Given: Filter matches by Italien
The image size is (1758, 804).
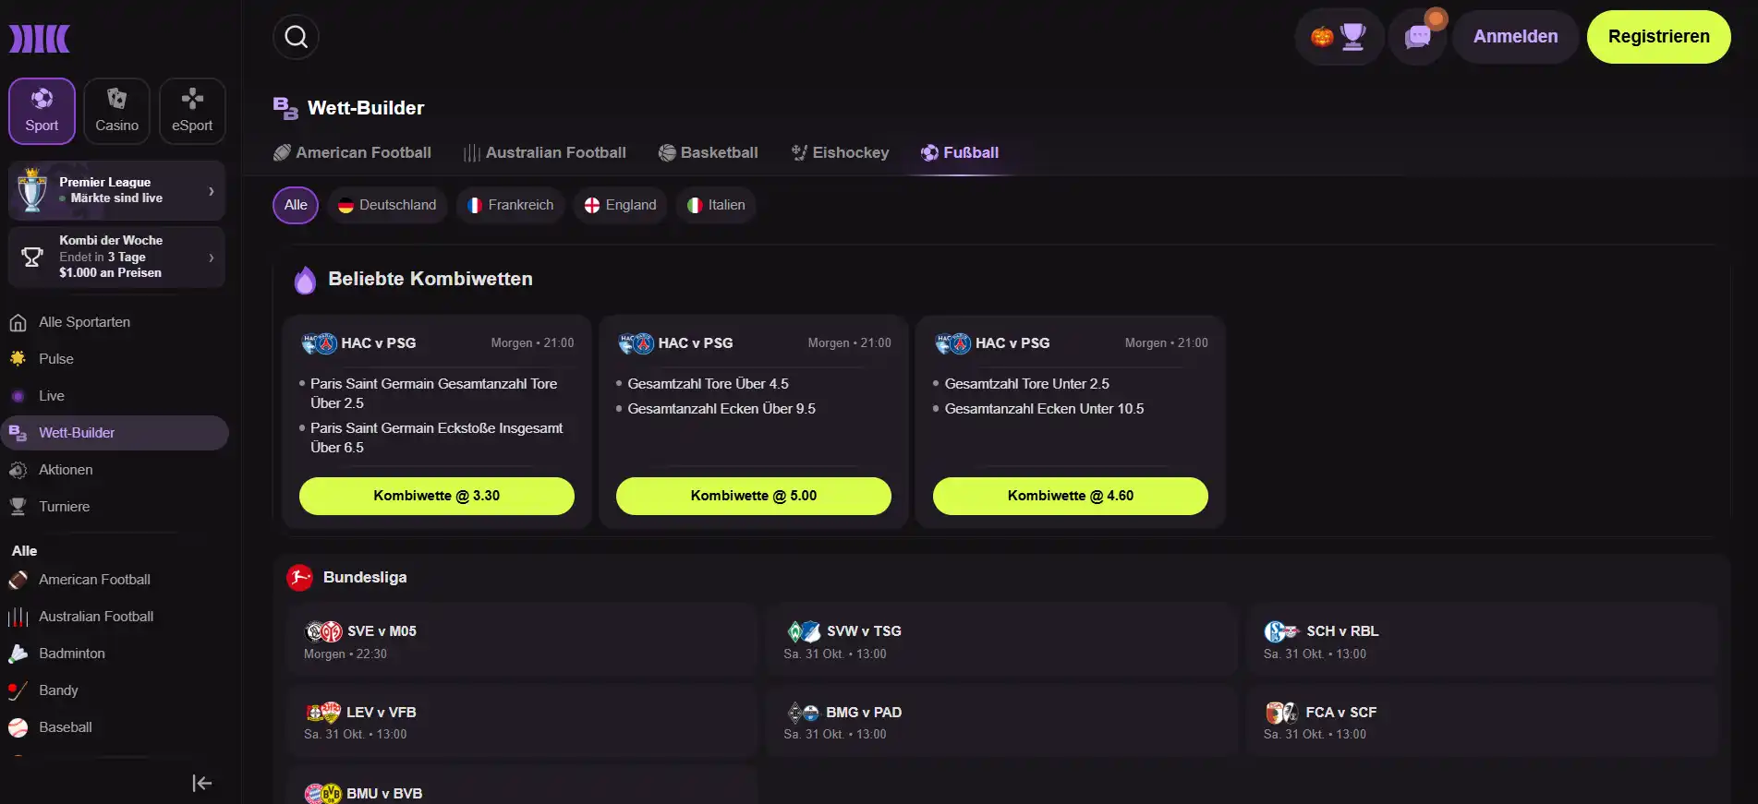Looking at the screenshot, I should pyautogui.click(x=716, y=205).
